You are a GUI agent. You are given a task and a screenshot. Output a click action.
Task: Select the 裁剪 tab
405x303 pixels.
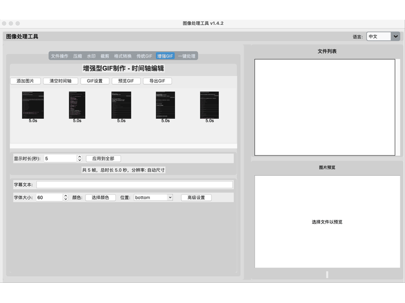pos(105,56)
